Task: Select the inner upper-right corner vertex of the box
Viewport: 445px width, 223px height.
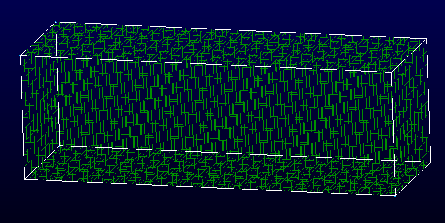Action: point(391,72)
